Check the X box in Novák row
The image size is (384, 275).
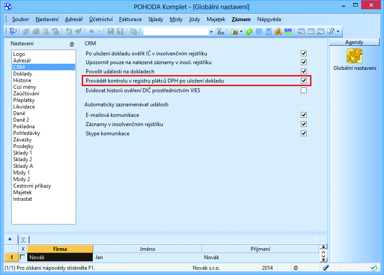coord(22,257)
